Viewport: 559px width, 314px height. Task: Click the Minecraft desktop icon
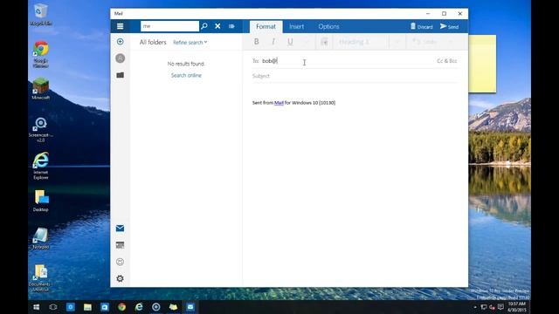(41, 89)
